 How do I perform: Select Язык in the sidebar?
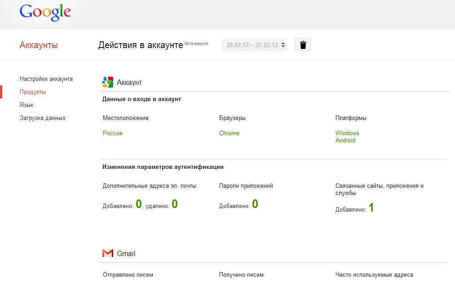coord(27,105)
